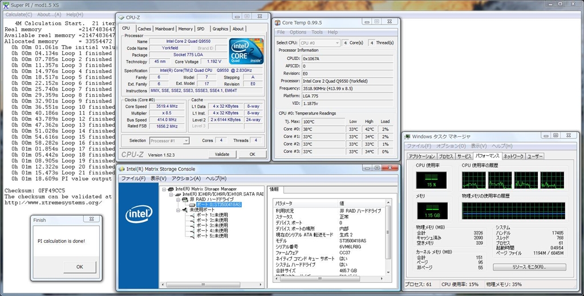
Task: Click OK button in CPU-Z
Action: [253, 154]
